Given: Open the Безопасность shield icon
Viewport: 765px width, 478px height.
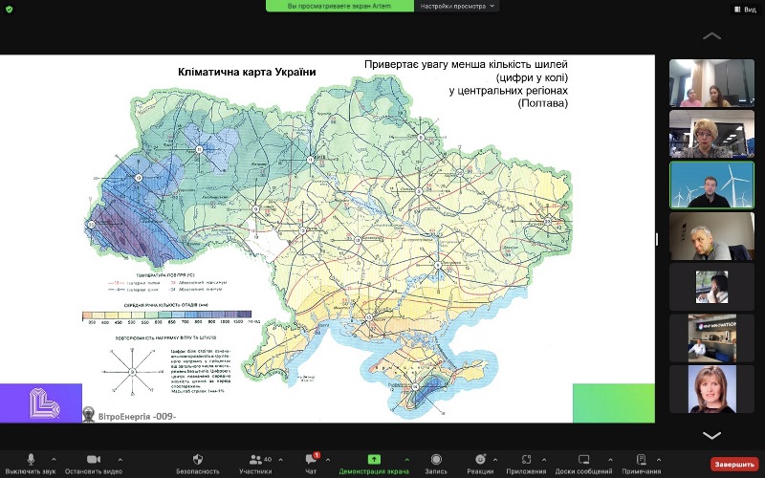Looking at the screenshot, I should coord(198,460).
